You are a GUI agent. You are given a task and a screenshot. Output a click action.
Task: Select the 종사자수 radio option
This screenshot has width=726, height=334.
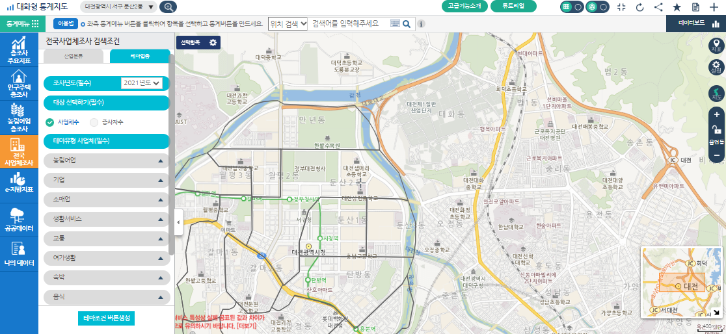point(94,122)
